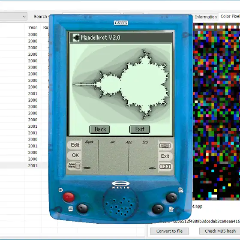Image resolution: width=240 pixels, height=240 pixels.
Task: Tap the Edit silkscreen button
Action: [x=75, y=145]
